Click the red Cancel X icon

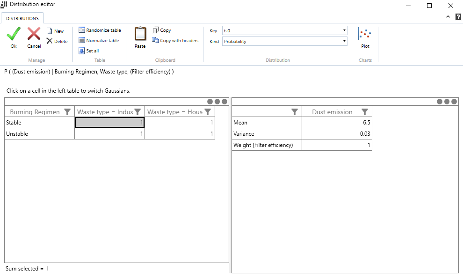coord(34,35)
